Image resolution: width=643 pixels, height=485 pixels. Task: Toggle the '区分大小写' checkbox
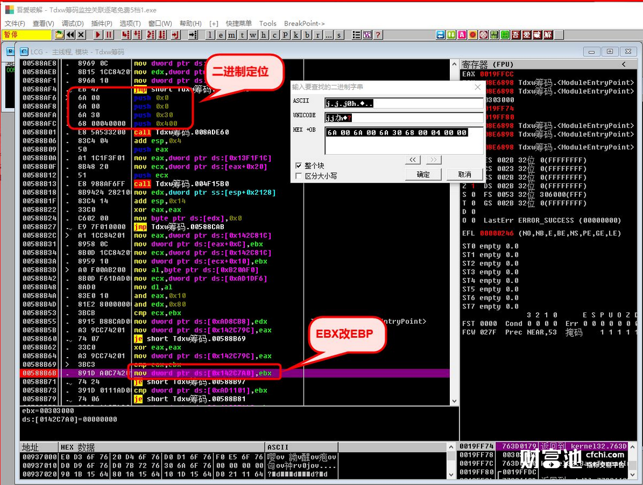pos(299,176)
